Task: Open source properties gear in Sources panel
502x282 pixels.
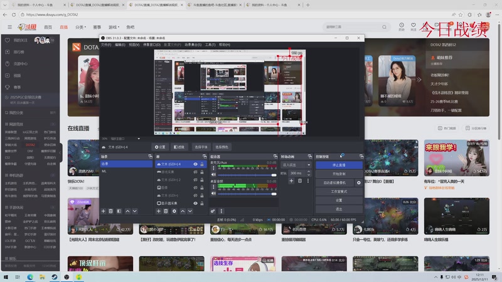Action: [x=174, y=211]
